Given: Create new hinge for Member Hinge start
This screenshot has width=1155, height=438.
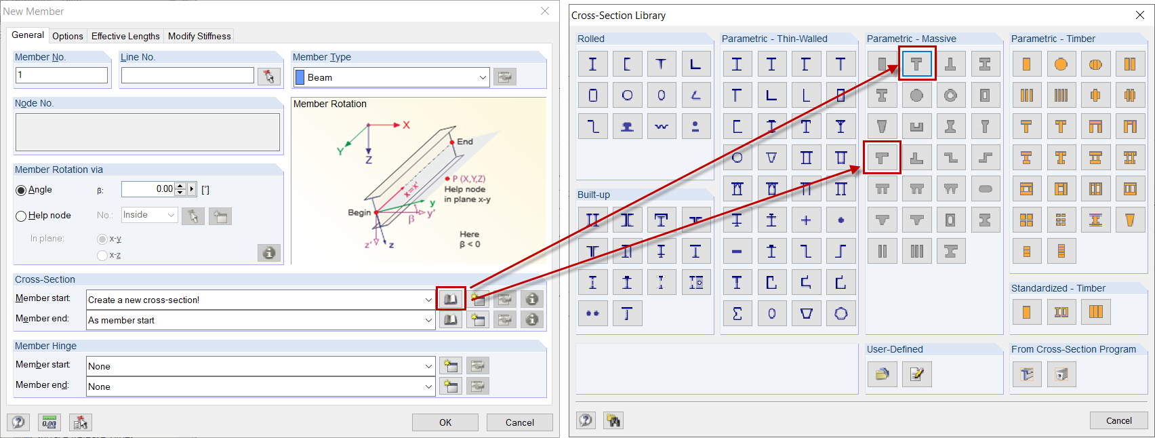Looking at the screenshot, I should (451, 366).
